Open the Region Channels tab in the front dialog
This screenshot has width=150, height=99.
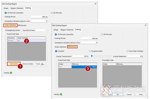click(x=67, y=30)
